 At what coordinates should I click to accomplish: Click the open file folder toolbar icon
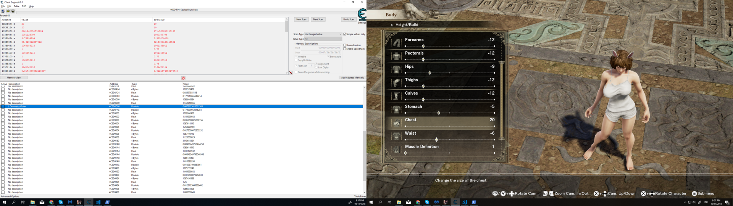coord(8,11)
